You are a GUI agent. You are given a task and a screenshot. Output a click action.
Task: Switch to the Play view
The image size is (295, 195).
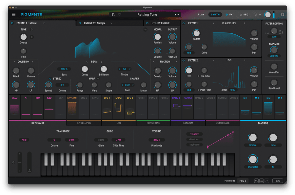[x=201, y=14]
